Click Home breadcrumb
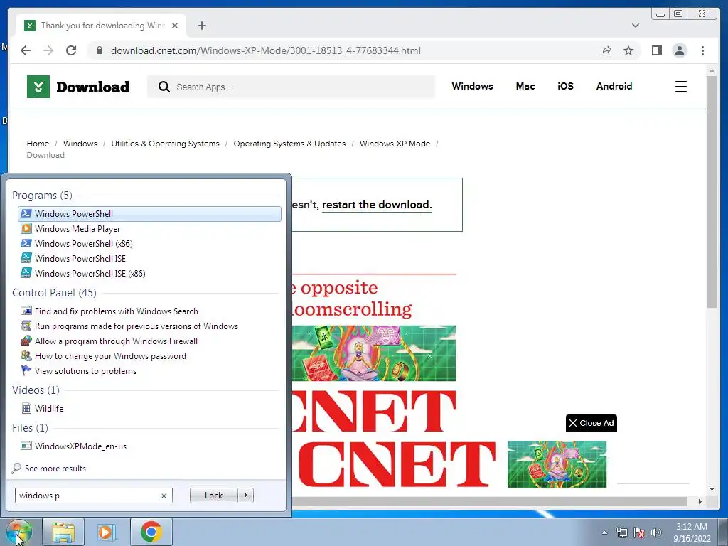 click(38, 144)
